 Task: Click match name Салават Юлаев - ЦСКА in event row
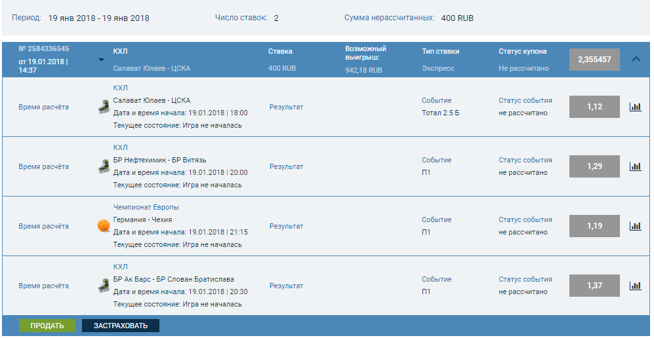point(152,100)
